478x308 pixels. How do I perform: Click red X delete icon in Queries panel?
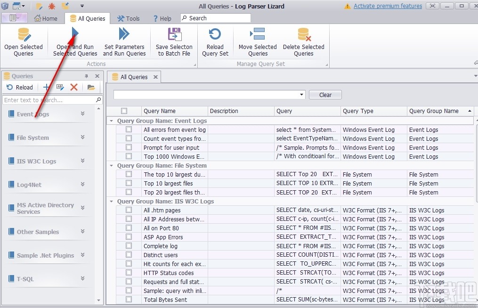click(x=74, y=87)
